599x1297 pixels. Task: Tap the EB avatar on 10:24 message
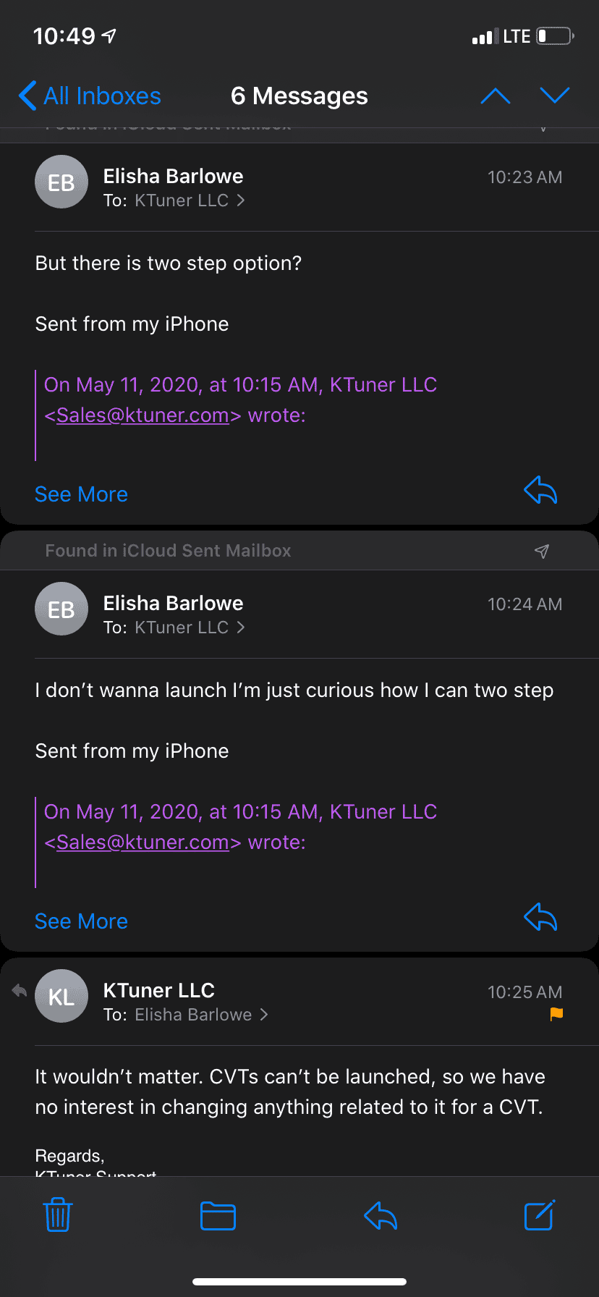[61, 609]
